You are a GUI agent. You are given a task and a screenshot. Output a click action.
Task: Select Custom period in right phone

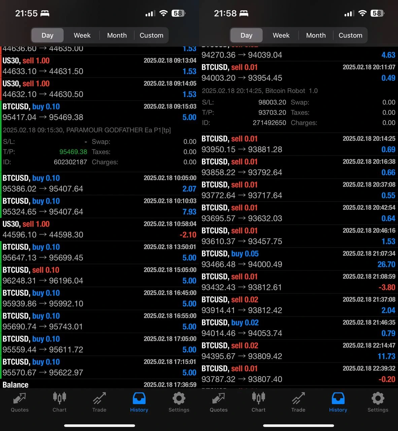(351, 35)
